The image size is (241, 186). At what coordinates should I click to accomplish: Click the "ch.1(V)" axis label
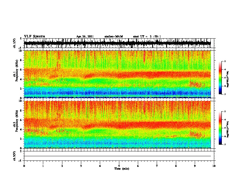tap(15, 43)
